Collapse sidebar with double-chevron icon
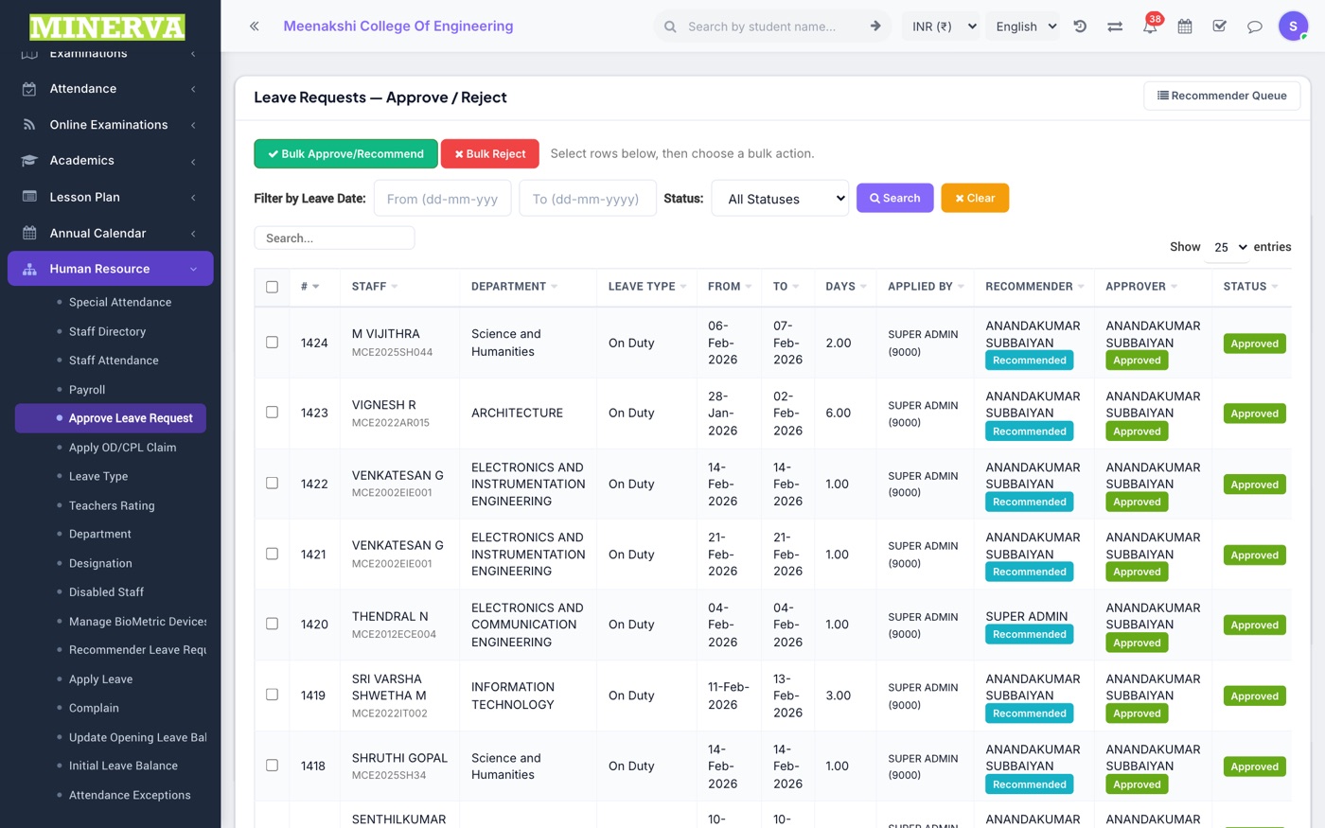Viewport: 1325px width, 828px height. (x=254, y=26)
